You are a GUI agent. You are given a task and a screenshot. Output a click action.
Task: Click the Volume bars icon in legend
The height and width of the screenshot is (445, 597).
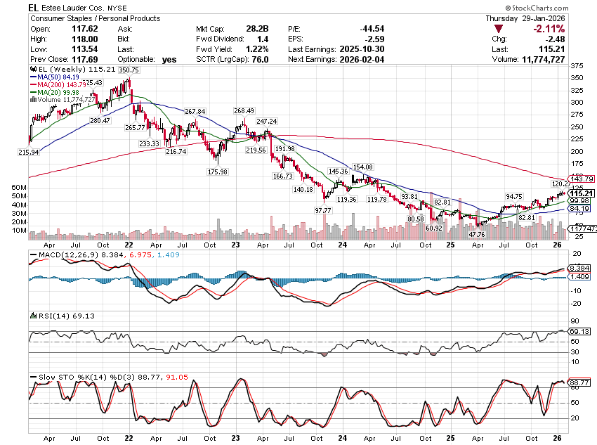click(32, 100)
